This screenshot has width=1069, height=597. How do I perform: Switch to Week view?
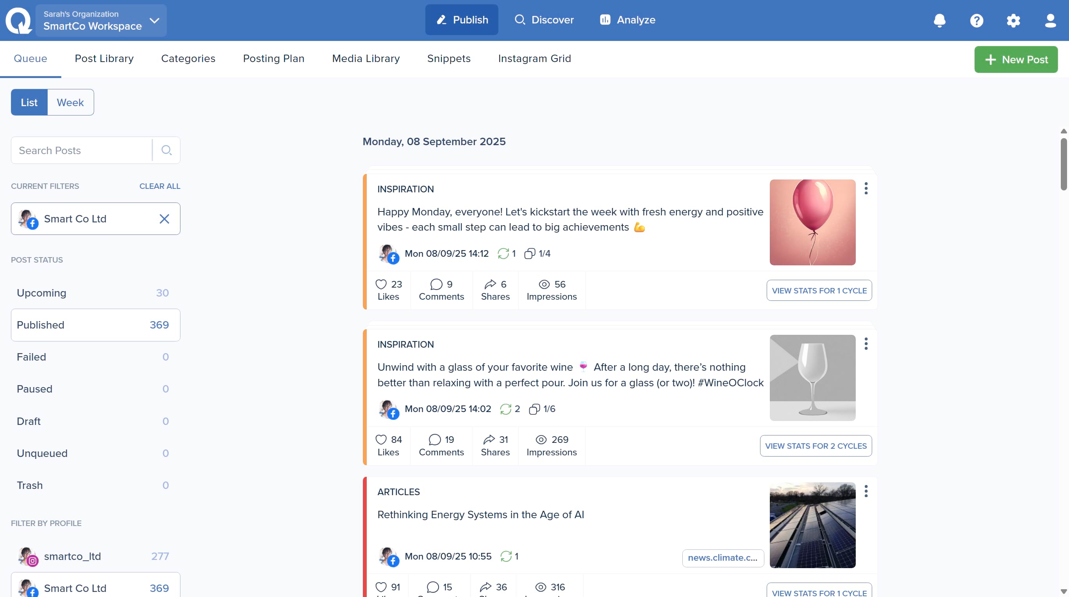pos(70,102)
